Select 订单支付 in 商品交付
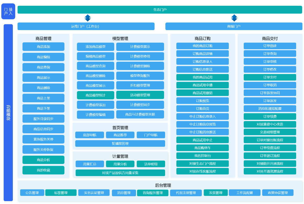Viewport: 304px width, 204px height. click(x=270, y=77)
